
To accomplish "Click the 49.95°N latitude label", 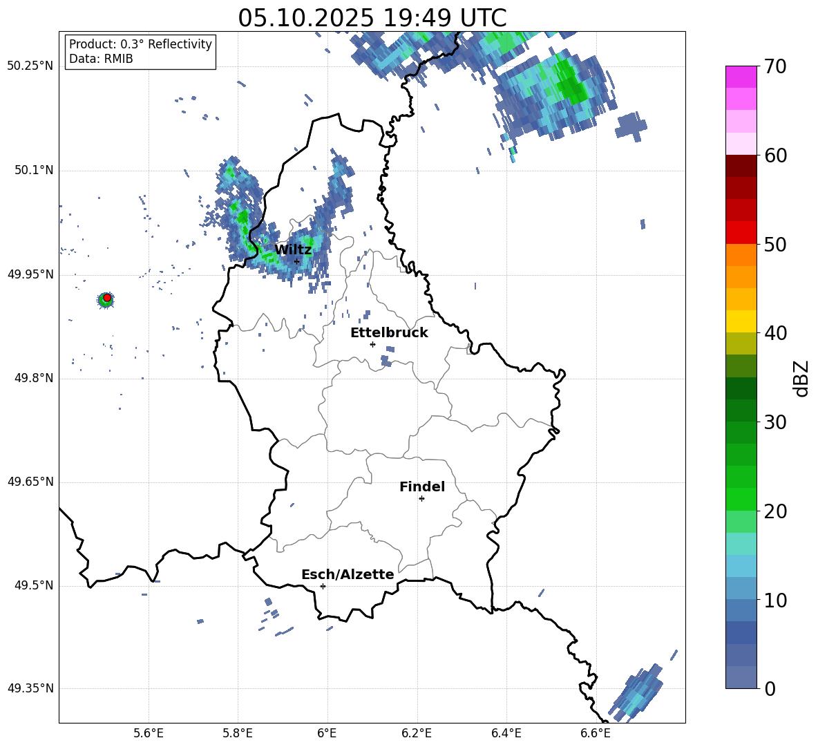I will point(30,274).
